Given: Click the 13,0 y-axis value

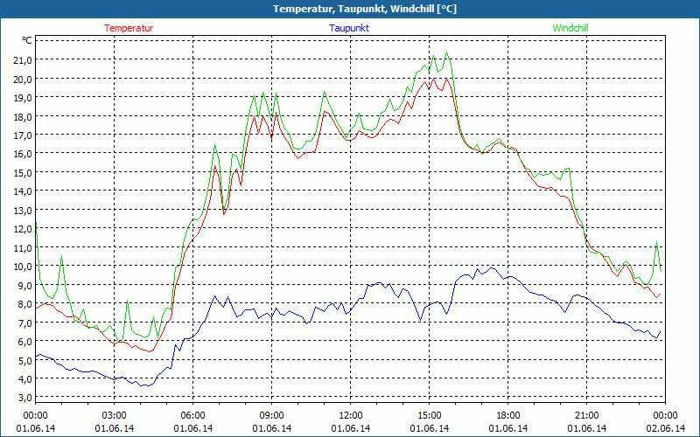Looking at the screenshot, I should (x=23, y=210).
